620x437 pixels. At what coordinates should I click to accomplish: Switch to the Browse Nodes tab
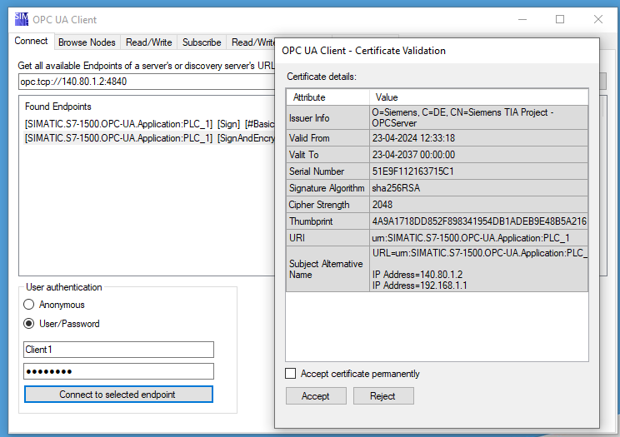[87, 42]
